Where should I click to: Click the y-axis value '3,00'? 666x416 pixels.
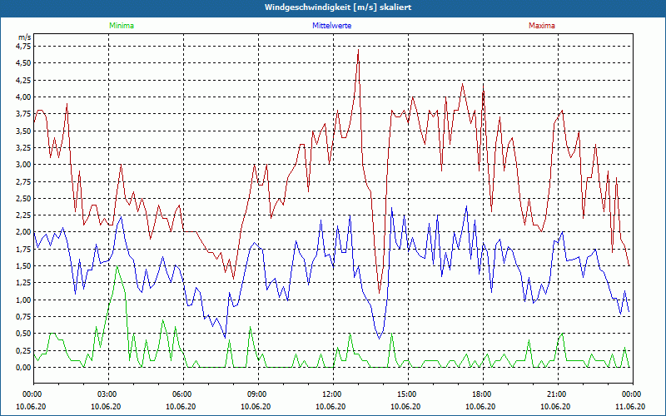coord(25,165)
